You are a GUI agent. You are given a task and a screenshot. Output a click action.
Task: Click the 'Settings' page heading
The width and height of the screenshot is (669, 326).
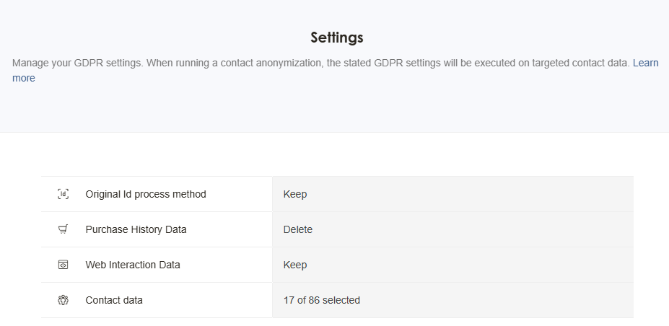tap(337, 38)
